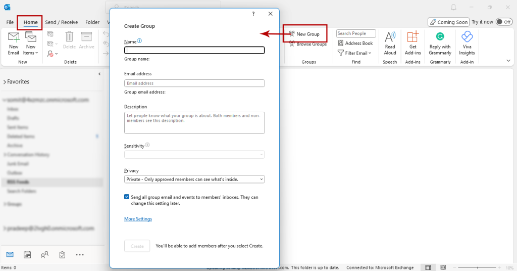Uncheck Send all group email checkbox

pyautogui.click(x=127, y=197)
